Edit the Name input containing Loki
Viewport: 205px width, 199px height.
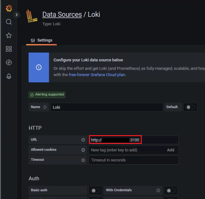click(x=107, y=107)
